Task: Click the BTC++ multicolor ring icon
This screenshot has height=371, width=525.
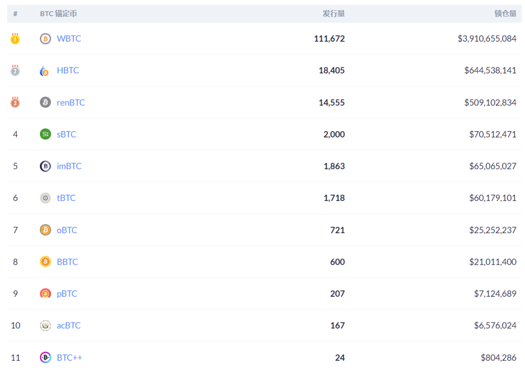Action: pyautogui.click(x=45, y=358)
